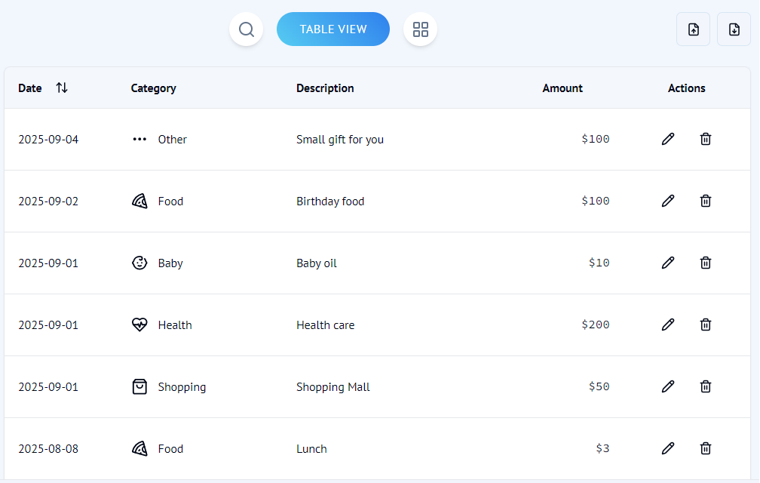The width and height of the screenshot is (760, 483).
Task: Switch to grid view layout
Action: tap(420, 29)
